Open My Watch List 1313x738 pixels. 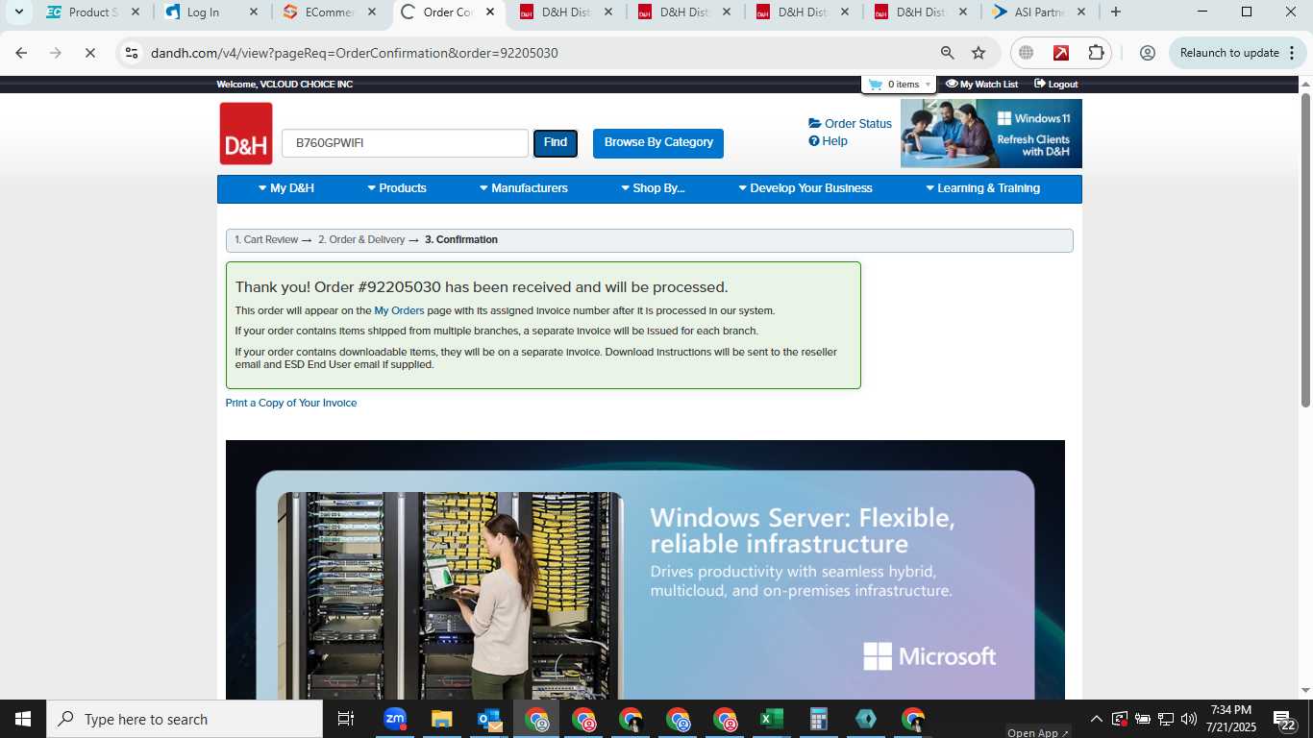point(981,85)
